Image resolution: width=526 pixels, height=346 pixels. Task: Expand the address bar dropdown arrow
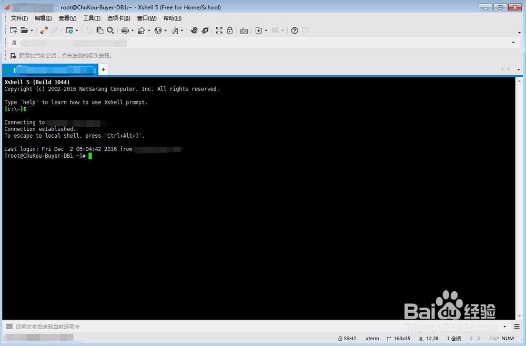(x=513, y=43)
